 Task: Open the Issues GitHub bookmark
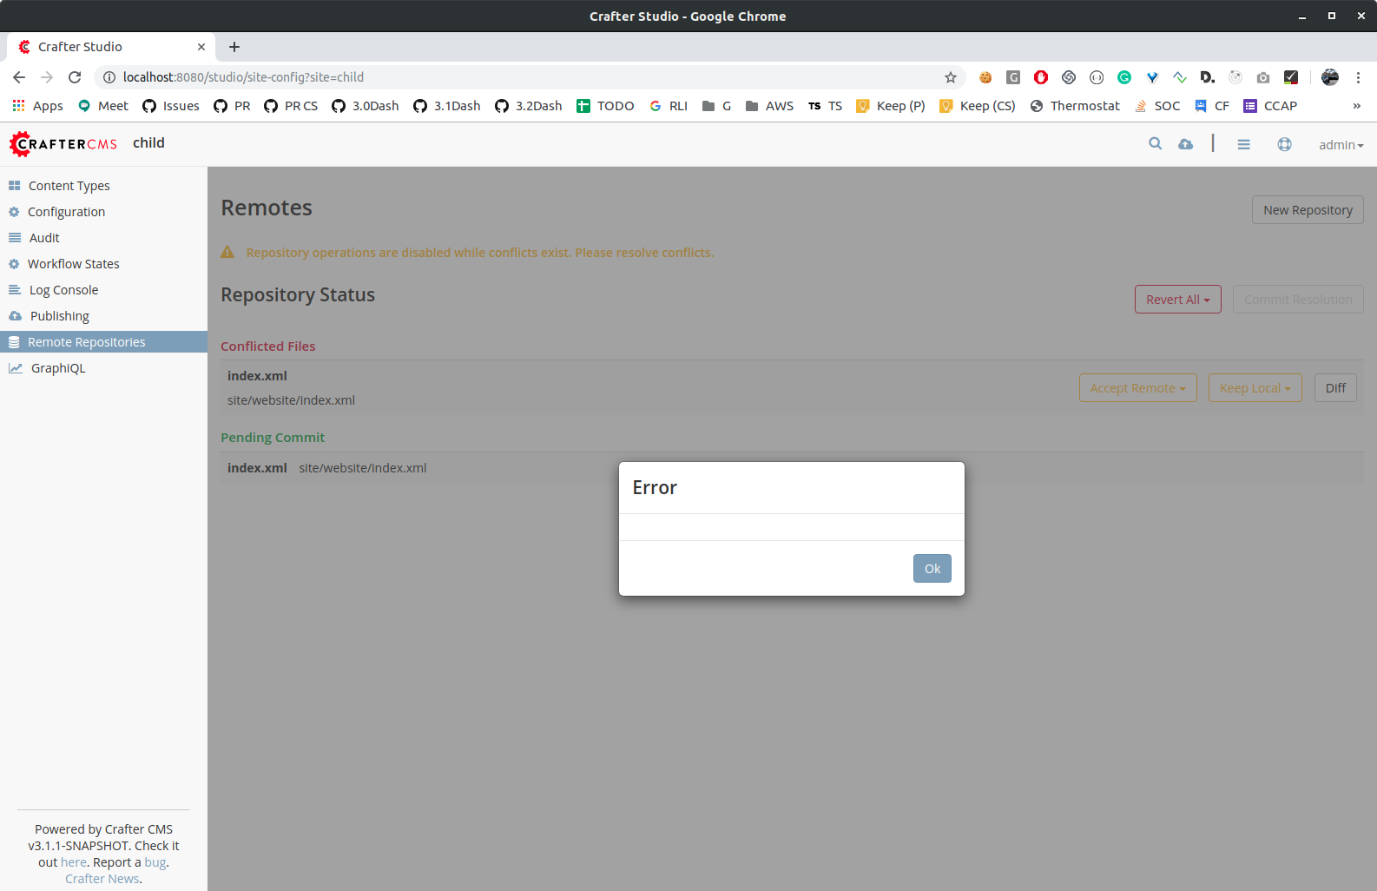(x=171, y=106)
